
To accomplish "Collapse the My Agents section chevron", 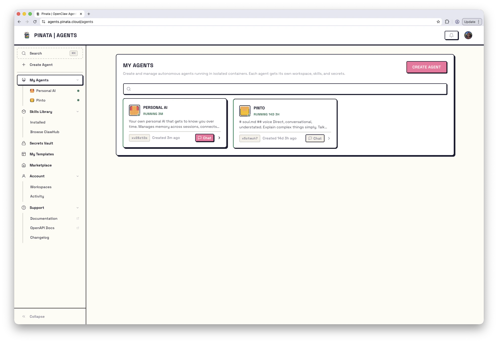I will (77, 80).
